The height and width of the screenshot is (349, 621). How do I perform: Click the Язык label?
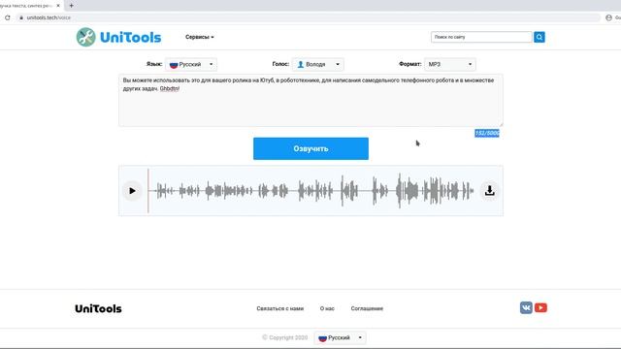(x=154, y=64)
